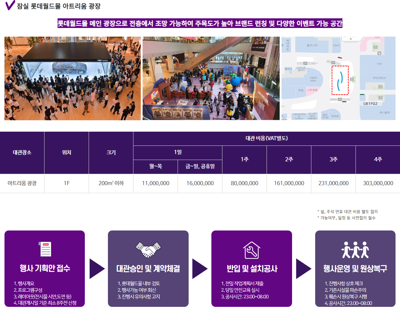Click 3. 공사시간 item in 반입 및 설치공사 card
Image resolution: width=400 pixels, height=311 pixels.
pyautogui.click(x=245, y=297)
